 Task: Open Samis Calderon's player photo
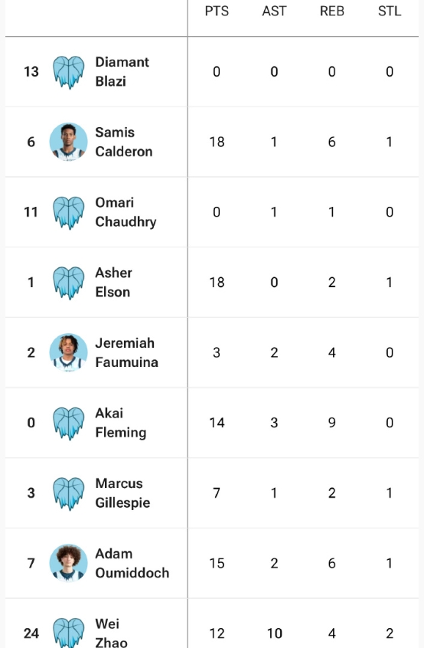click(x=69, y=142)
